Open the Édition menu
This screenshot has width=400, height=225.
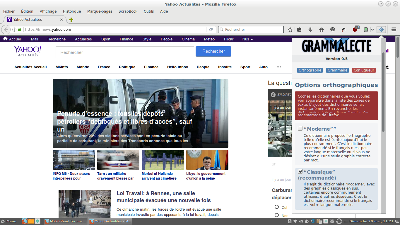coord(27,11)
